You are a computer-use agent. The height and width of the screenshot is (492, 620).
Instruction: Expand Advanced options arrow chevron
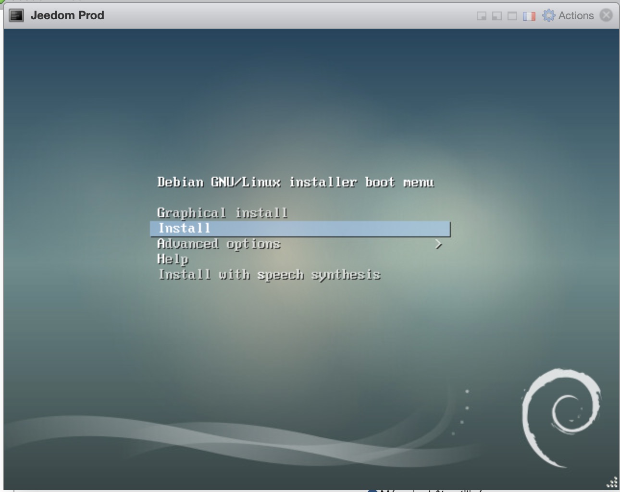point(438,245)
